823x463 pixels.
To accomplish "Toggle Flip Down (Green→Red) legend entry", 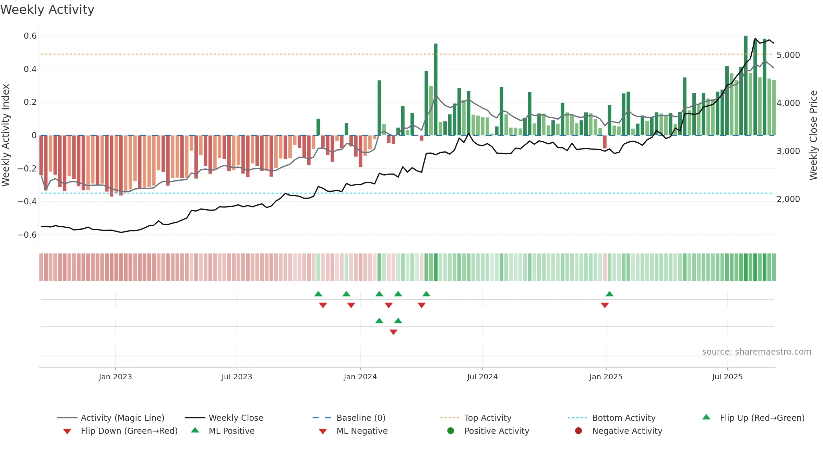I will tap(120, 431).
